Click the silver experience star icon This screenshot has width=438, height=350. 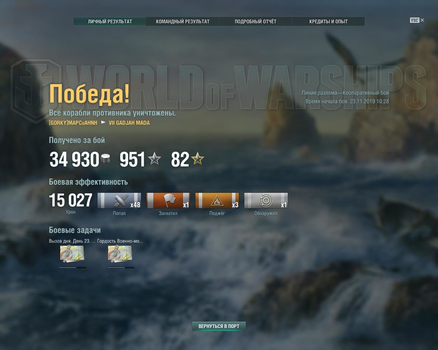pyautogui.click(x=154, y=159)
